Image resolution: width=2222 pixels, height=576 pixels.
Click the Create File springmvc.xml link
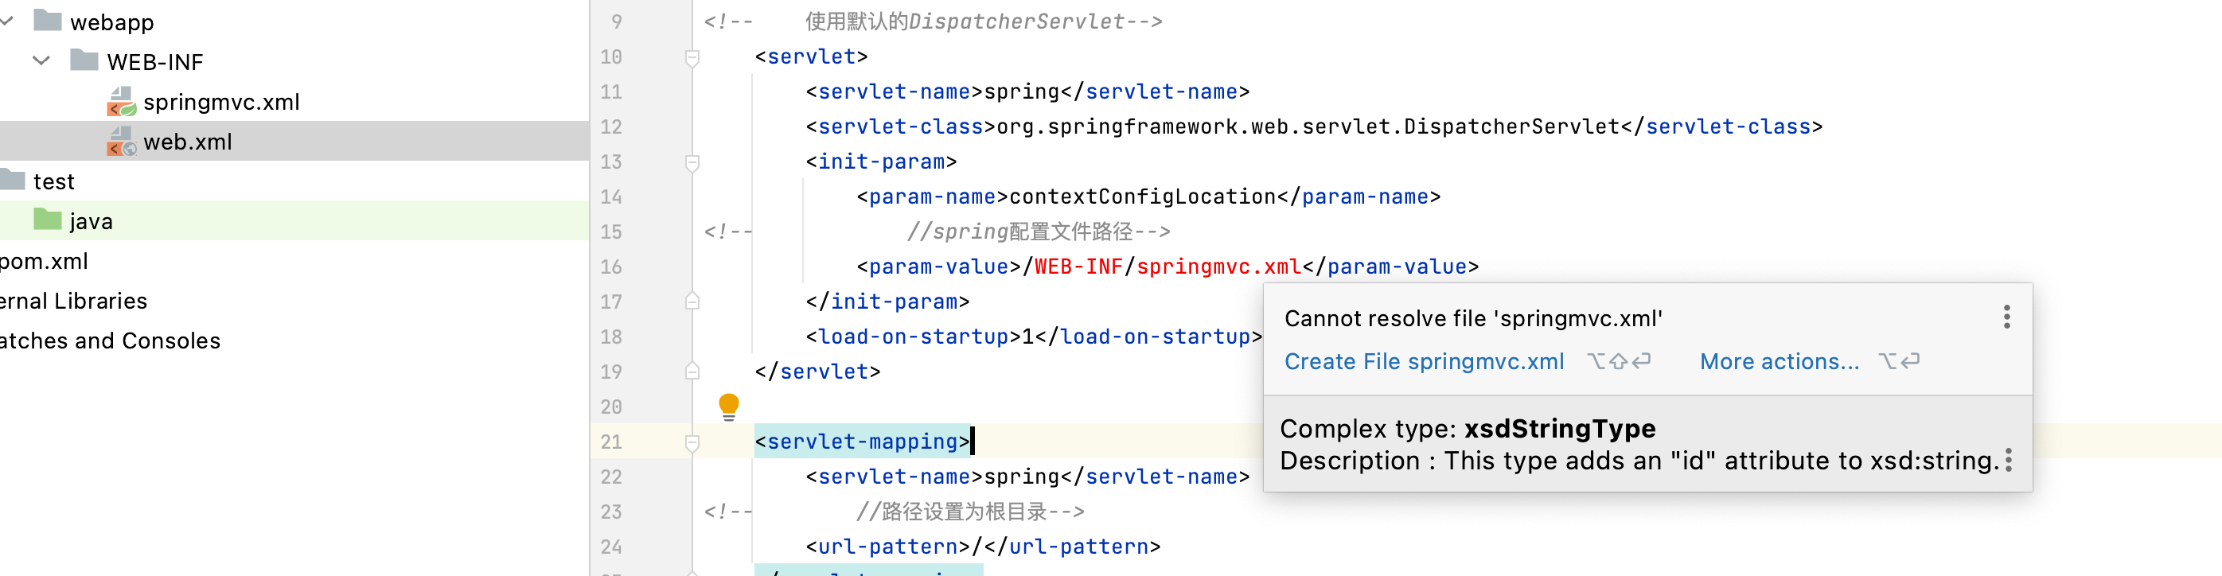pos(1423,361)
